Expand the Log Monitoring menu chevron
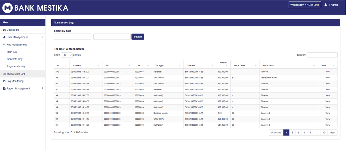This screenshot has width=346, height=150. 42,81
